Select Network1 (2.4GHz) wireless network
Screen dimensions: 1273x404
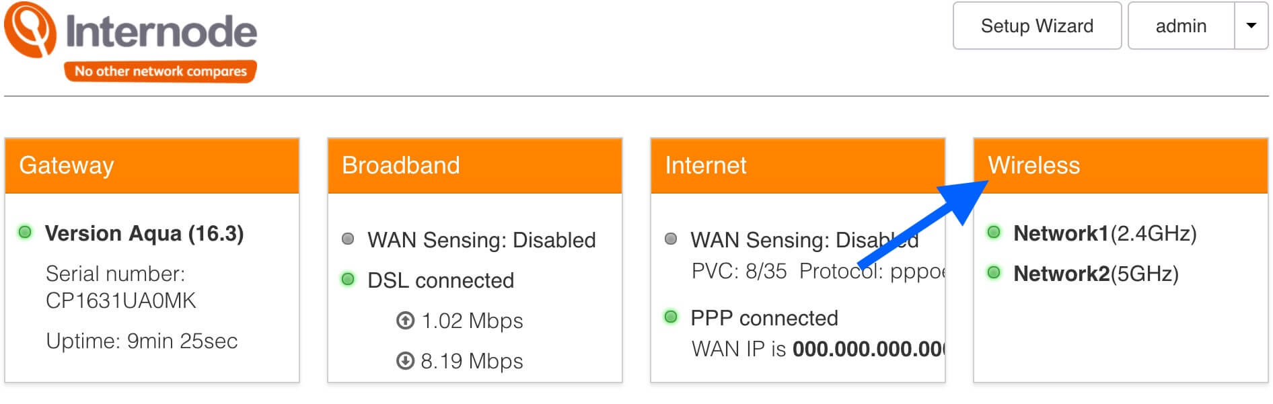(1105, 233)
